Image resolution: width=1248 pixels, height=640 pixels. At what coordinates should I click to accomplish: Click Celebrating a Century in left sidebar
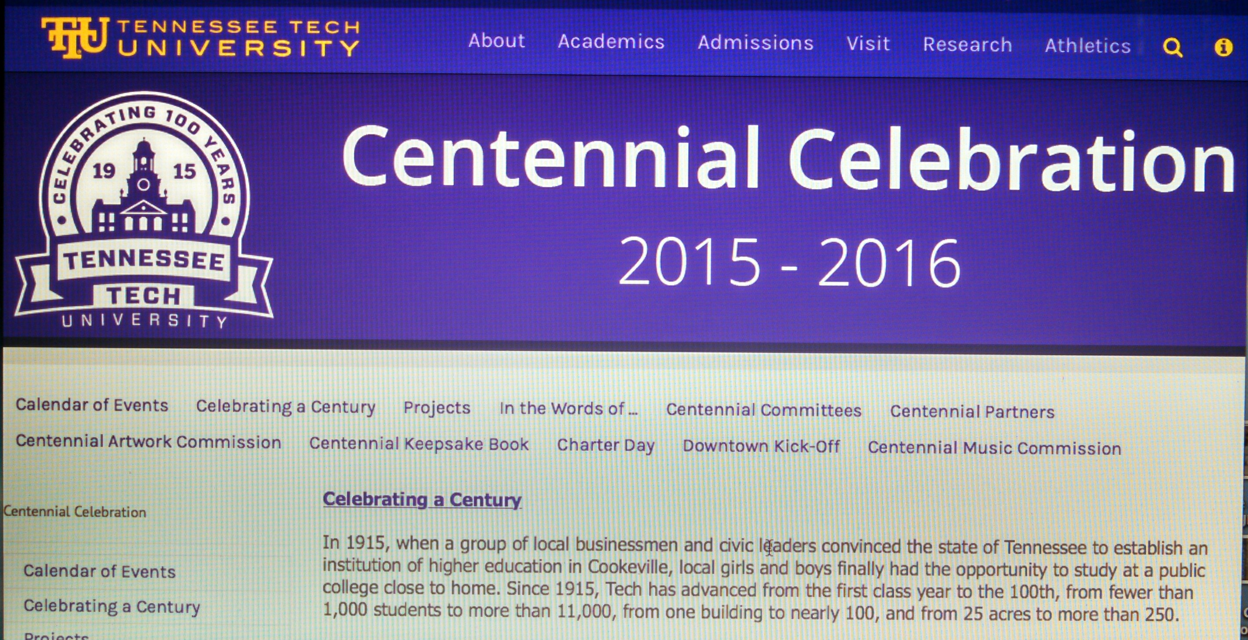112,606
